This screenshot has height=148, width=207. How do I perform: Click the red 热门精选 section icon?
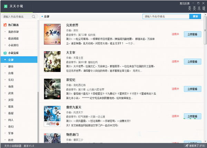[5, 25]
